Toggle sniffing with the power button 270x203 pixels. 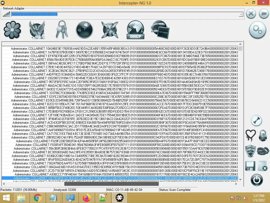point(257,180)
